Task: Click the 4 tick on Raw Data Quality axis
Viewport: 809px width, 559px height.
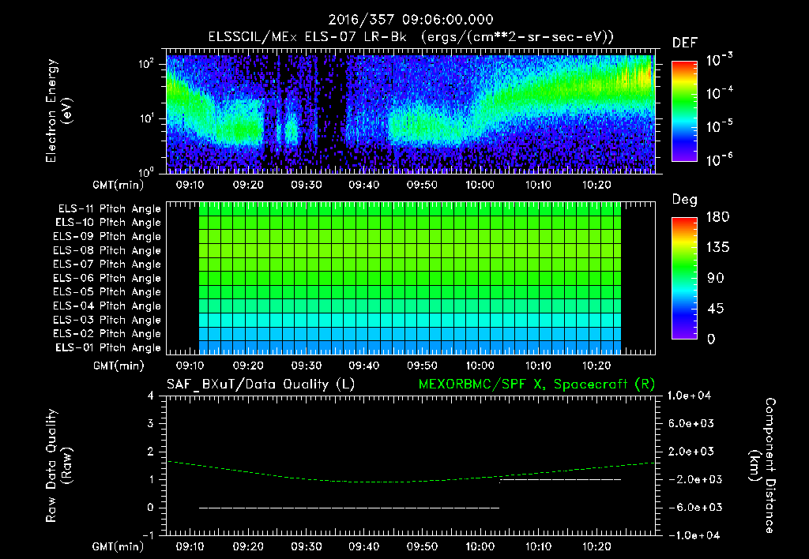Action: click(x=151, y=396)
